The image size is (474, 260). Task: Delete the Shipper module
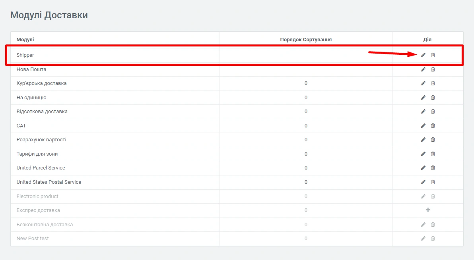pos(433,55)
